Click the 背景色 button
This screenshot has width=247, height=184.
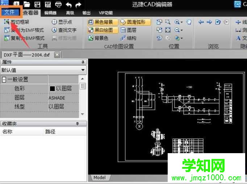pos(98,38)
